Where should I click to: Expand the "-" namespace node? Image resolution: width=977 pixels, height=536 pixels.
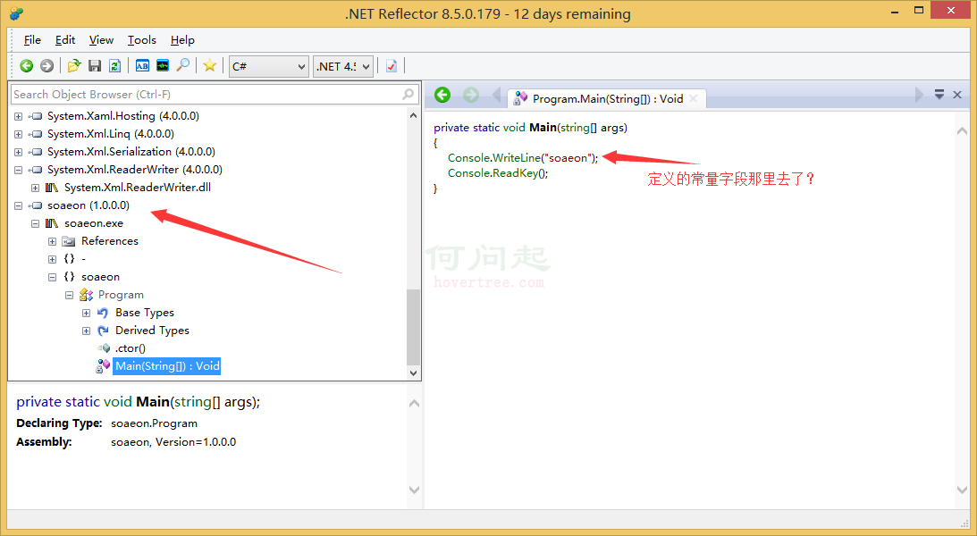pyautogui.click(x=53, y=259)
